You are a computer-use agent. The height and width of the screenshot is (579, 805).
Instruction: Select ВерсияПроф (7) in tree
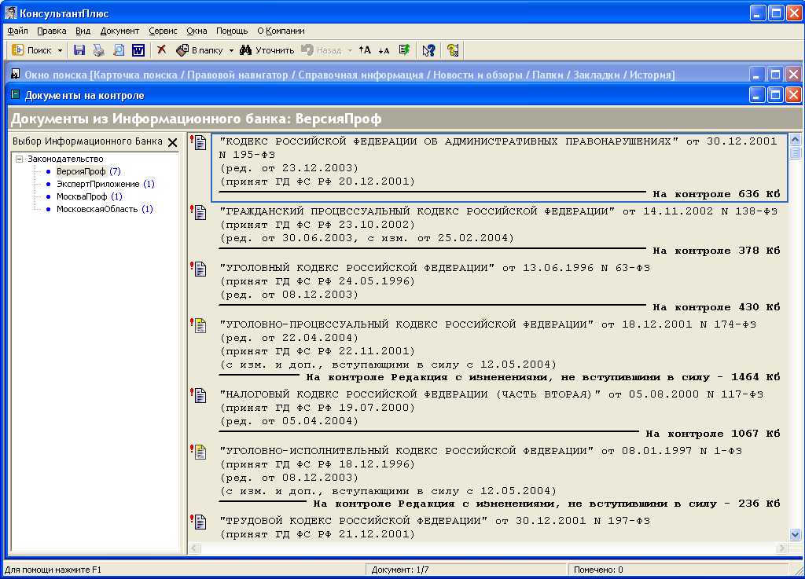pyautogui.click(x=88, y=171)
